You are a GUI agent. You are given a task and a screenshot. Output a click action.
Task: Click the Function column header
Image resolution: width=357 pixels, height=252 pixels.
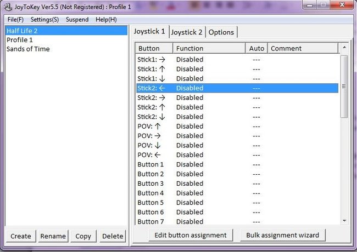(209, 48)
